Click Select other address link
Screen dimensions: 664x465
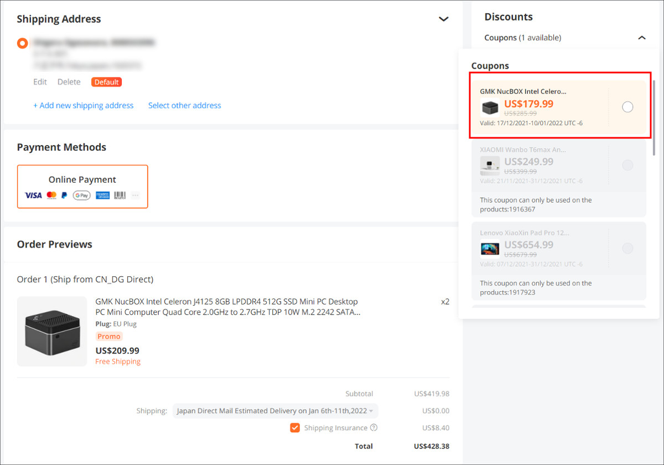pos(185,106)
